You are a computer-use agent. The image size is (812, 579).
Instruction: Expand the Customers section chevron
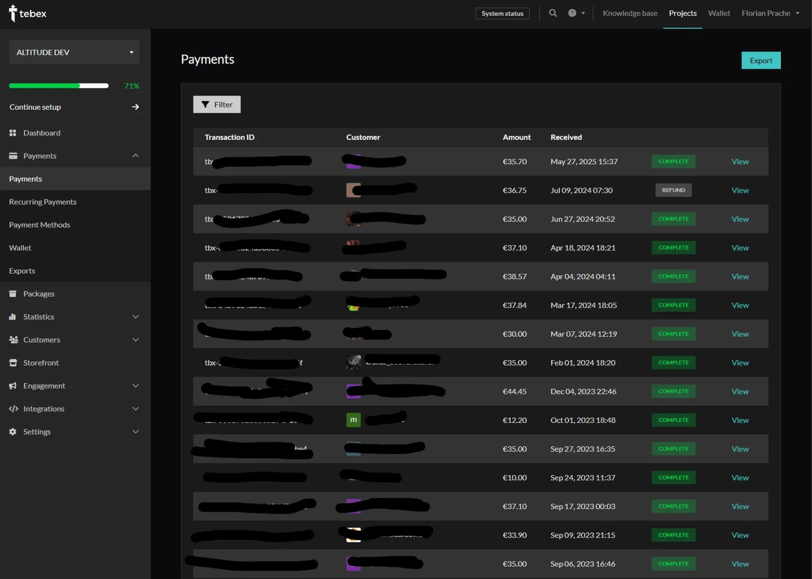[135, 340]
